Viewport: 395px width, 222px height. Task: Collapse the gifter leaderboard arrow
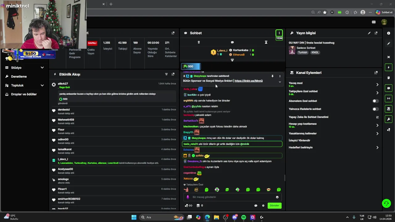pos(232,60)
